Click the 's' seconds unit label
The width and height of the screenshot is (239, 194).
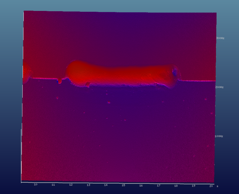217,186
